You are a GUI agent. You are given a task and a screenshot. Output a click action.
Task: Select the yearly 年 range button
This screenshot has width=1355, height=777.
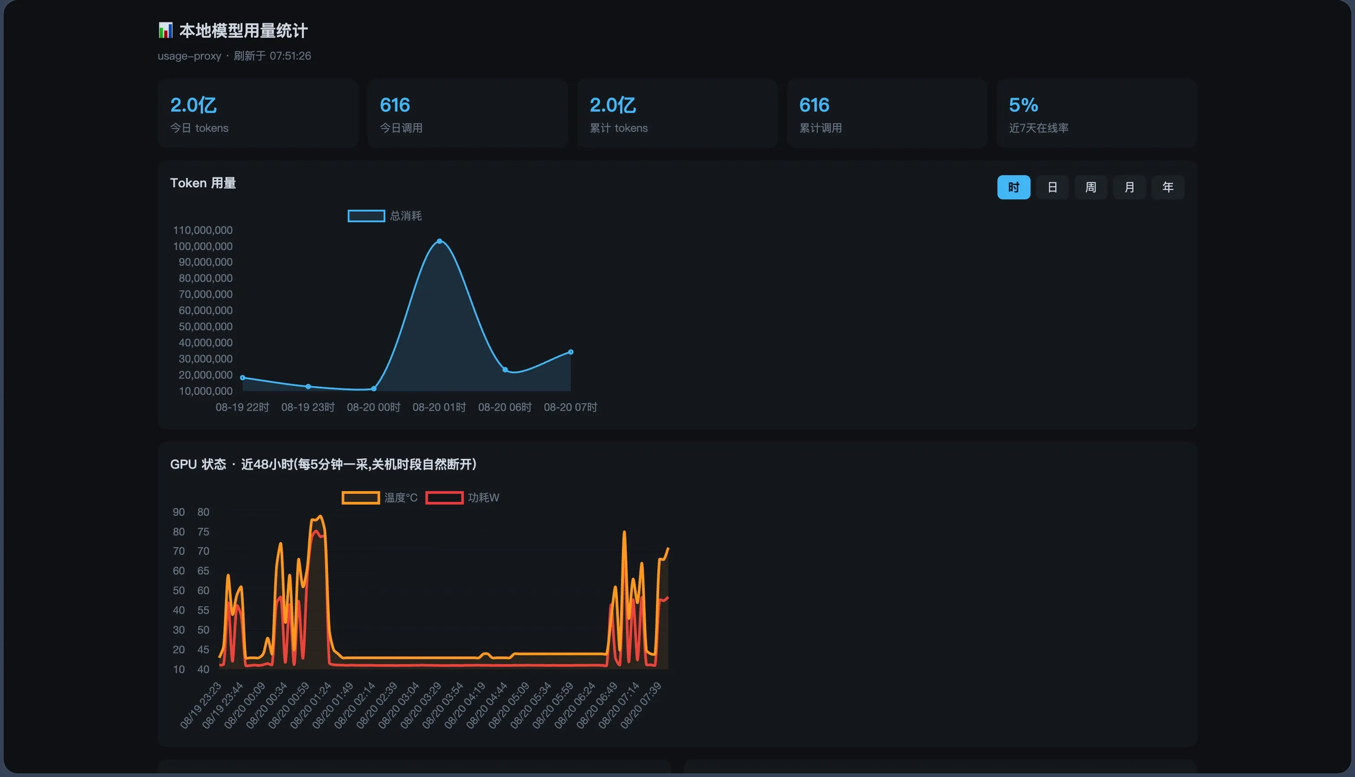point(1168,187)
